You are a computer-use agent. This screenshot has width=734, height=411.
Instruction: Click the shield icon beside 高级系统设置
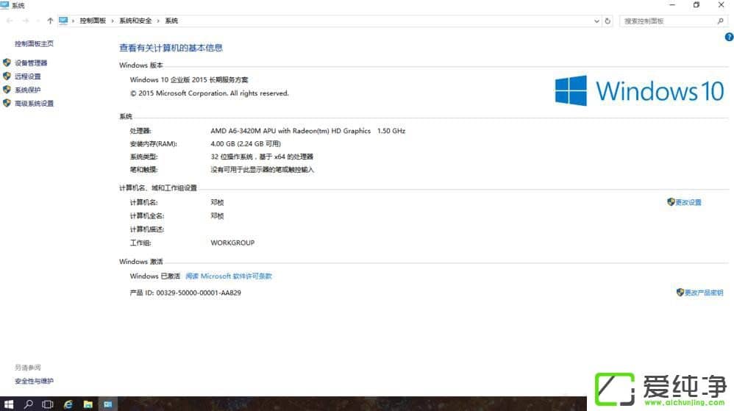[7, 104]
